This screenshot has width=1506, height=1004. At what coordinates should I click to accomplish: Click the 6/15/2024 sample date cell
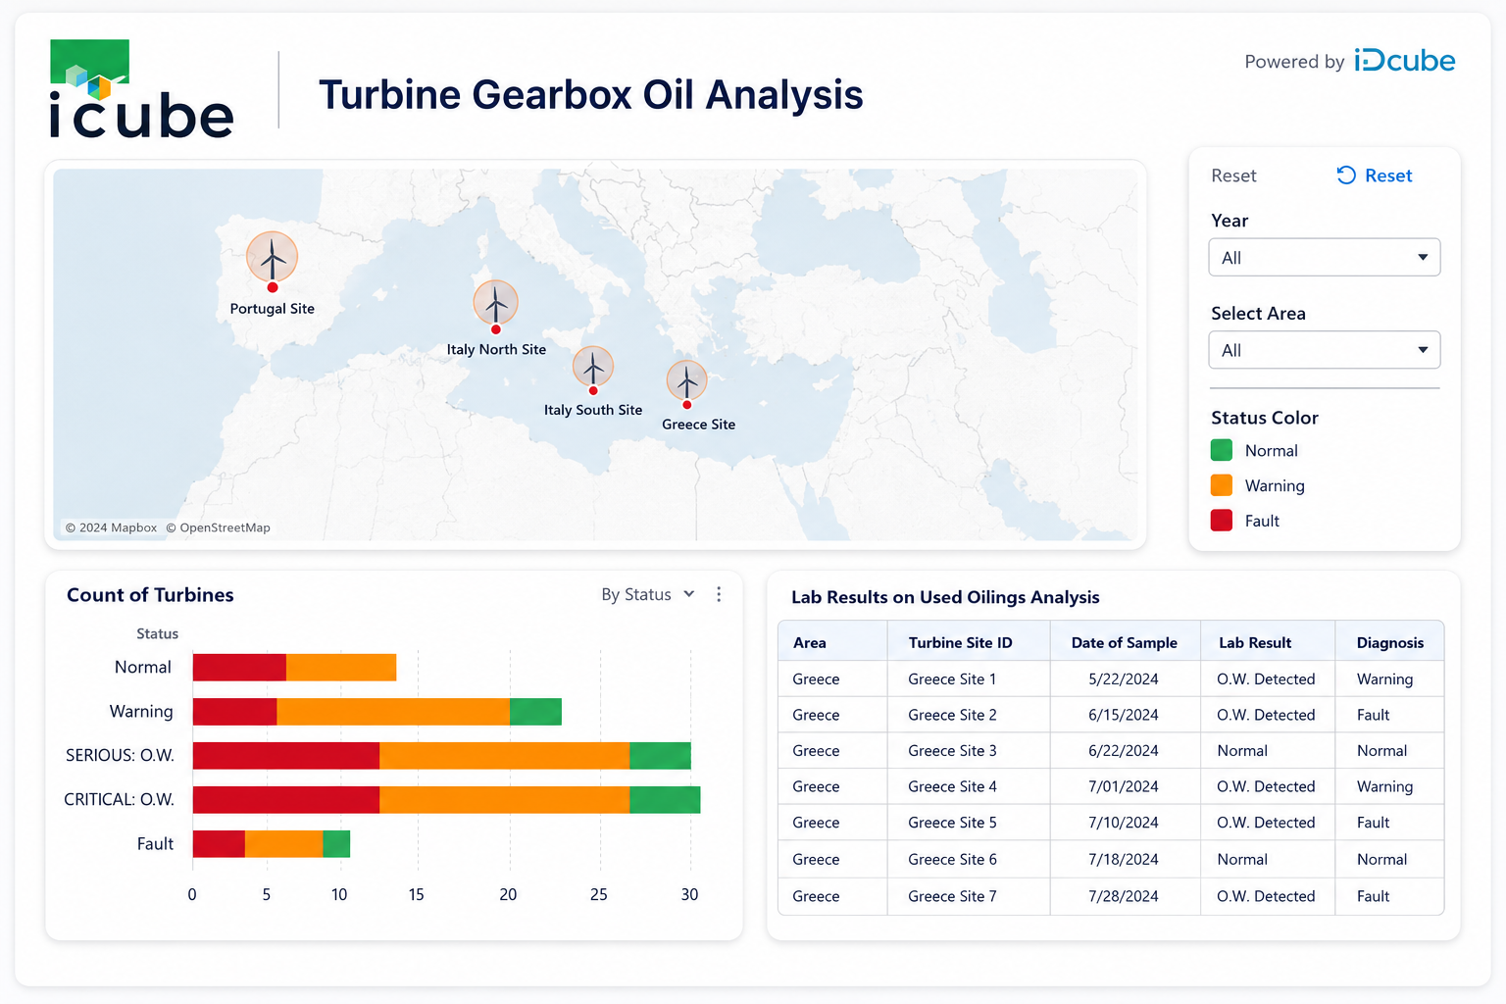tap(1126, 715)
